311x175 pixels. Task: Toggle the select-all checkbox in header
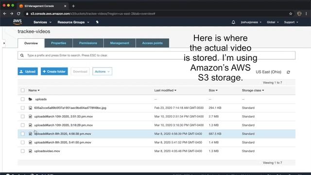[23, 90]
